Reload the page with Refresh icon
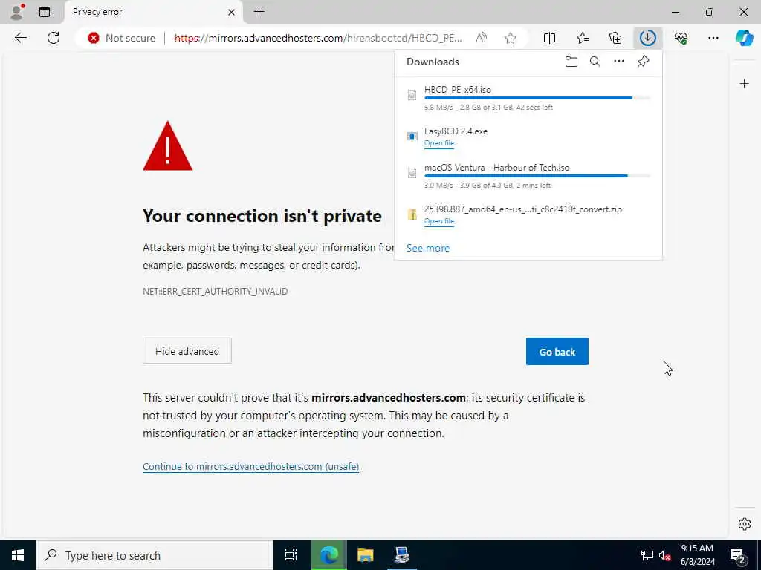 (54, 38)
